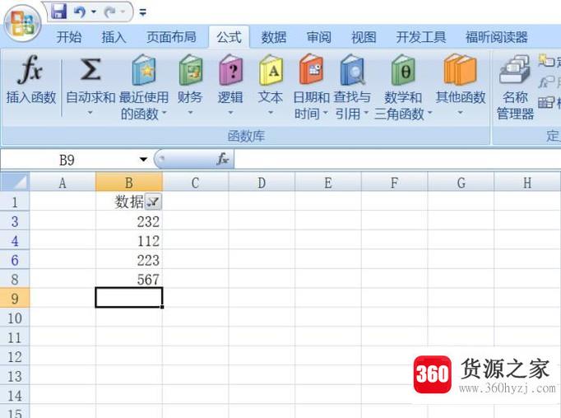561x418 pixels.
Task: Click the 数据 header cell text
Action: click(129, 202)
